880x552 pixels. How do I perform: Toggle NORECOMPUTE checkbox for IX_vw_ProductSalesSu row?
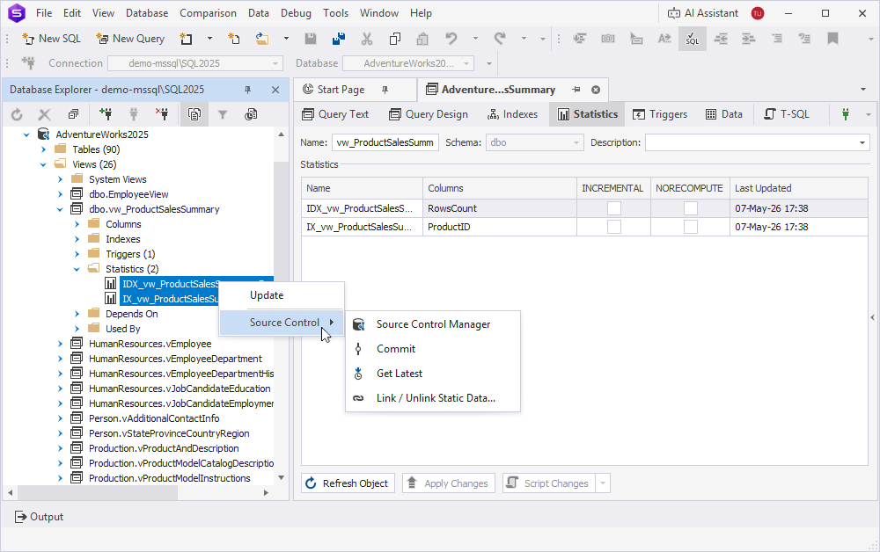(x=690, y=227)
